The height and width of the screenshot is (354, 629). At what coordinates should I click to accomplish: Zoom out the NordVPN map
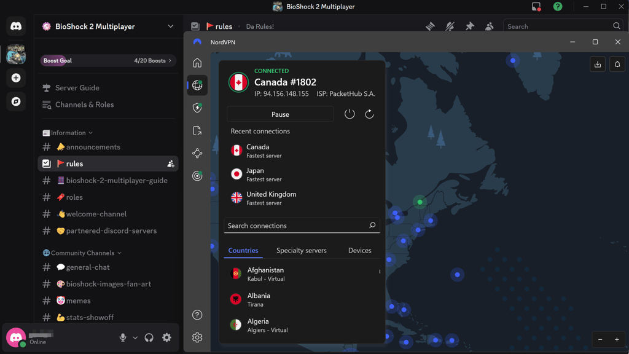pyautogui.click(x=600, y=339)
